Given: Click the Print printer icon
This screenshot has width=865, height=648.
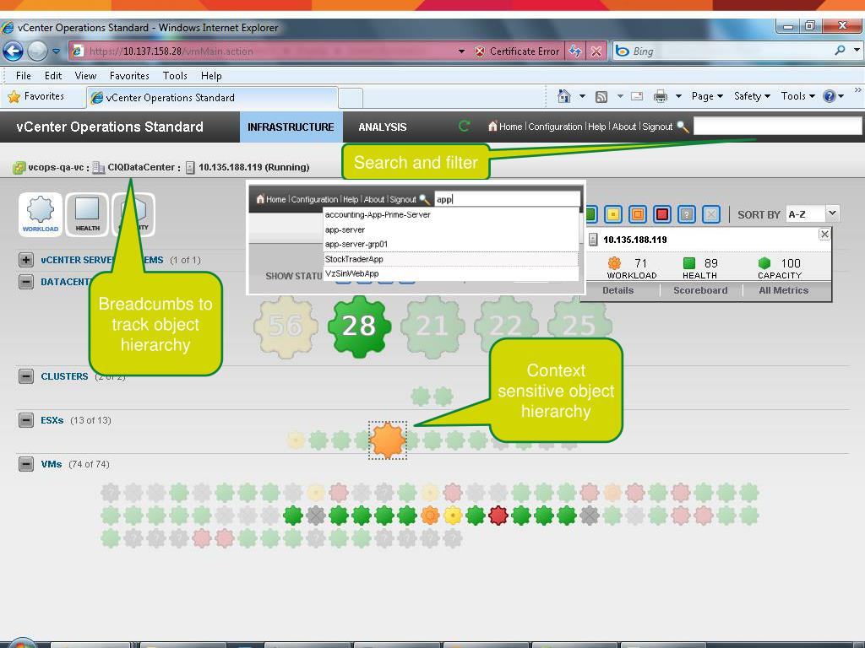Looking at the screenshot, I should click(661, 96).
